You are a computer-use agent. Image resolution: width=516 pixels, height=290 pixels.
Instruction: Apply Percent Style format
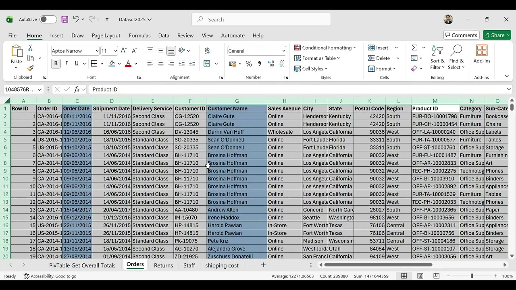(x=249, y=64)
